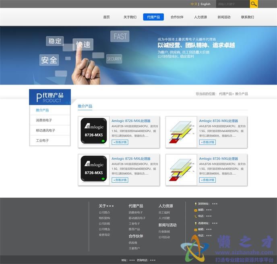The height and width of the screenshot is (264, 277).
Task: Click the Shenzhen address (深圳地址) pin icon
Action: [x=196, y=204]
